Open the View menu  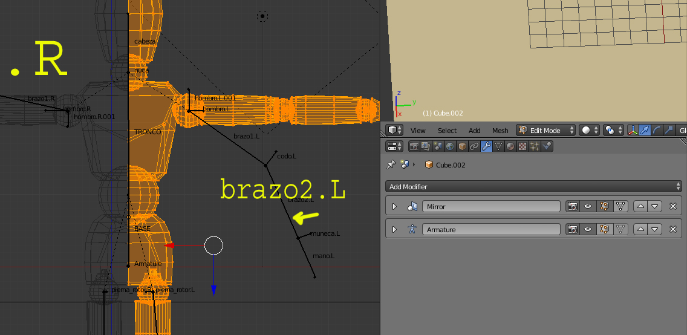click(x=418, y=131)
